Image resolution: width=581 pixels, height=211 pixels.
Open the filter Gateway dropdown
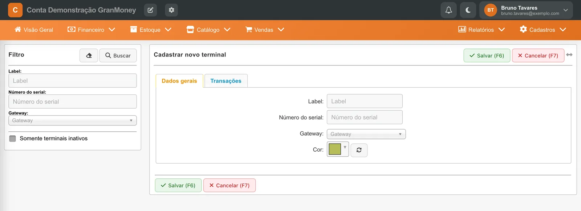(x=73, y=121)
